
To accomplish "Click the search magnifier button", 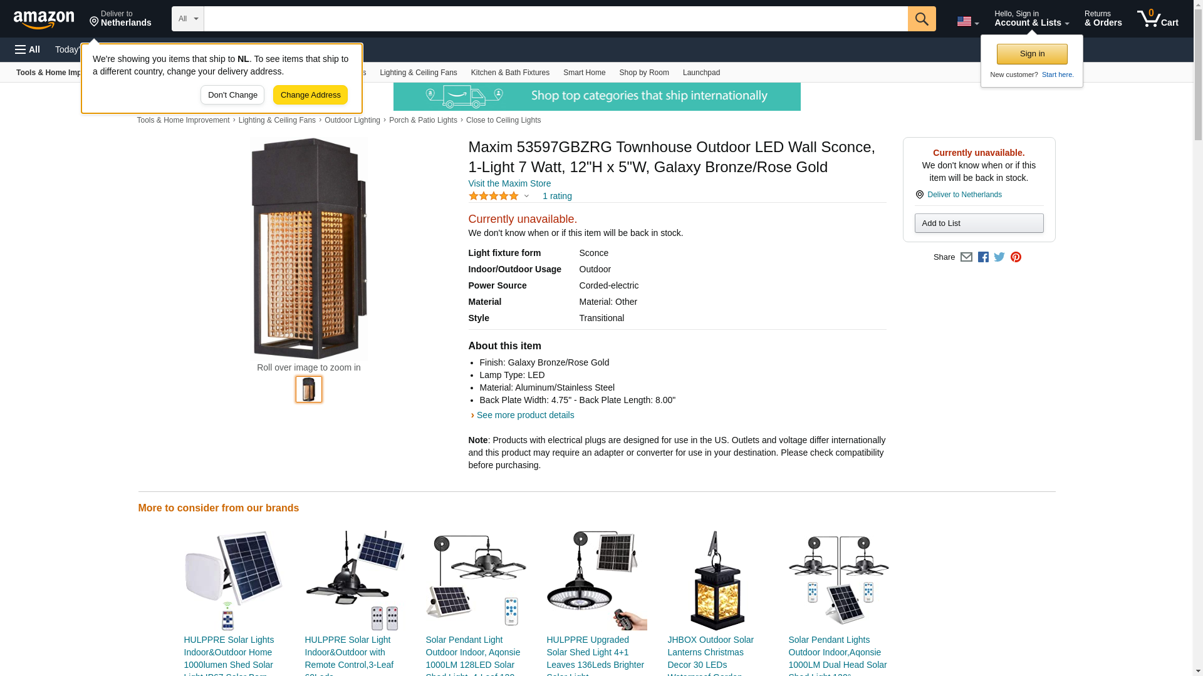I will [921, 19].
